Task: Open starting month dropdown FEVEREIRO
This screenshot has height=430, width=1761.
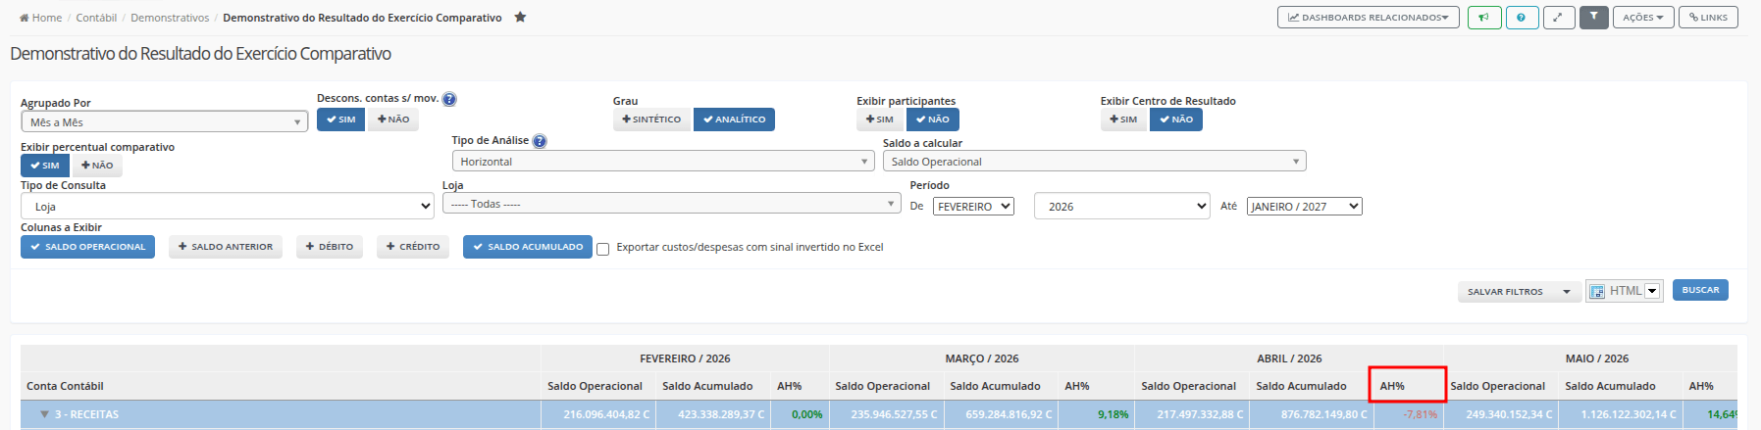Action: click(x=973, y=207)
